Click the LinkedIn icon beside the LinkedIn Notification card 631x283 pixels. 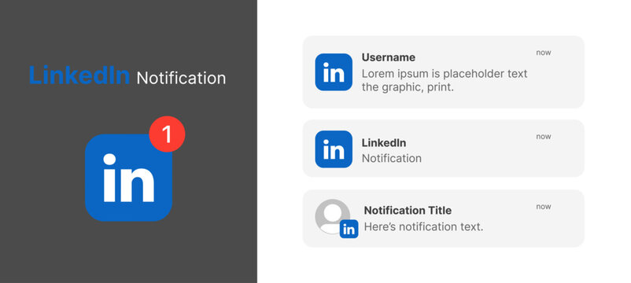[334, 149]
